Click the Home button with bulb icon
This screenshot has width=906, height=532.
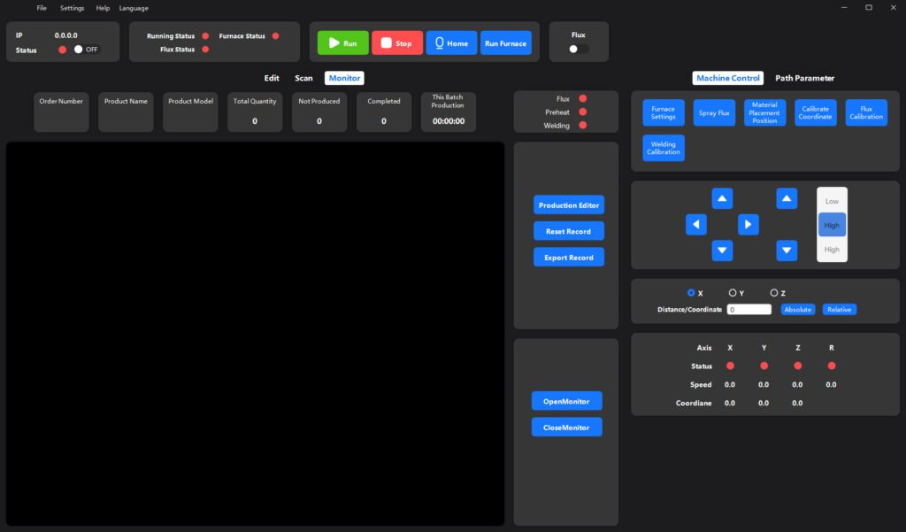[451, 43]
